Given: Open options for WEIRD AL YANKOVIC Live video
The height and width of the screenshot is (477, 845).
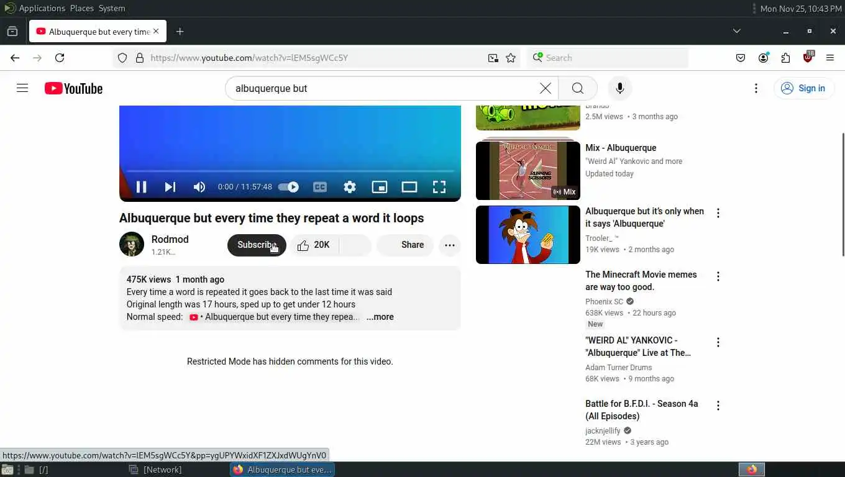Looking at the screenshot, I should pyautogui.click(x=718, y=342).
